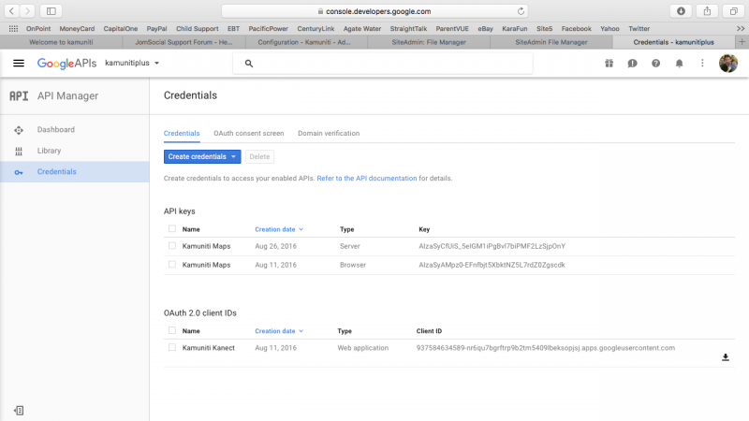Click the googleusercontent.com Client ID text
749x421 pixels.
546,348
